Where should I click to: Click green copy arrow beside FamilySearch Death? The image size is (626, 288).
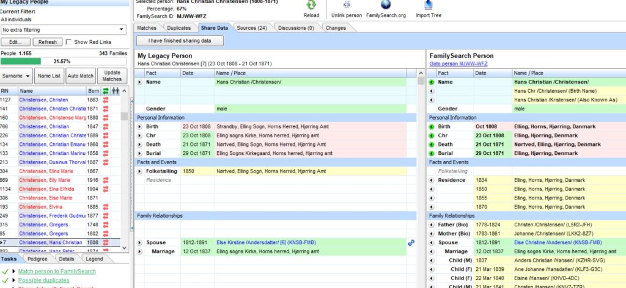(x=432, y=145)
